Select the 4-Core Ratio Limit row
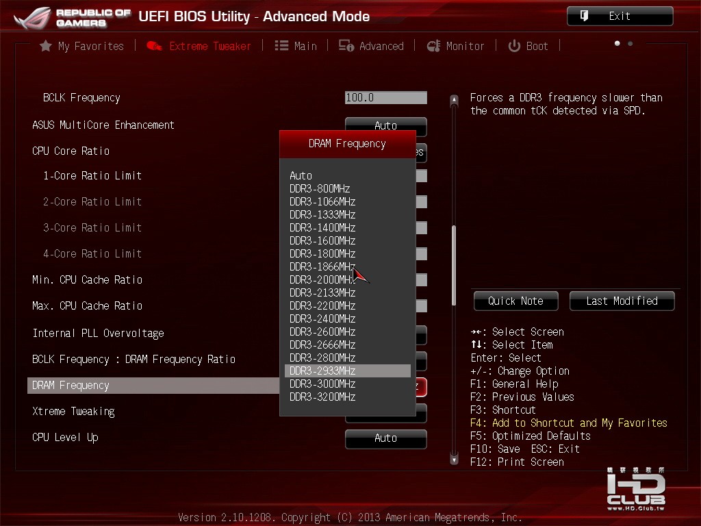 [x=92, y=253]
